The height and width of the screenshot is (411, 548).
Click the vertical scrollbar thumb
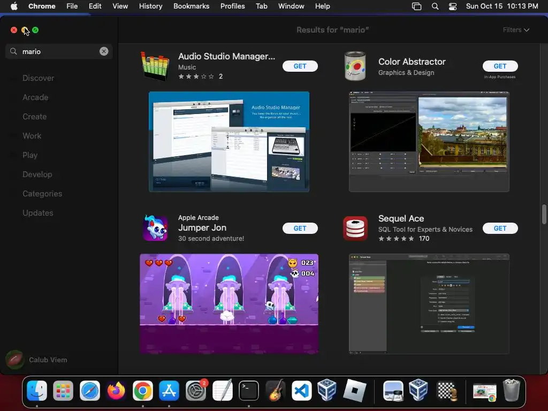pos(544,214)
